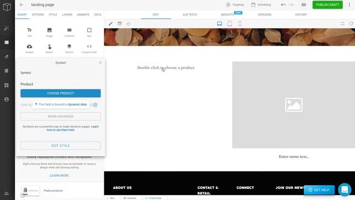Screen dimensions: 355x200
Task: Open the A/B Tests tab
Action: point(190,14)
